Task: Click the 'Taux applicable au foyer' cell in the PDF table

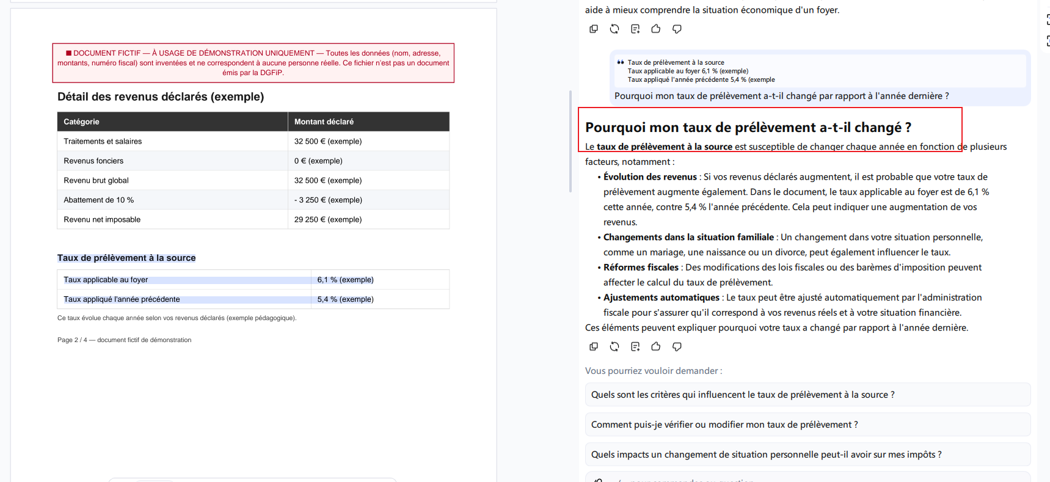Action: [184, 280]
